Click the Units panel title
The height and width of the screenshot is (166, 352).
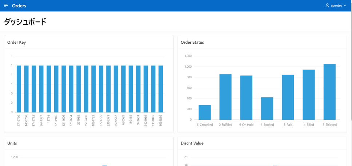tap(12, 143)
